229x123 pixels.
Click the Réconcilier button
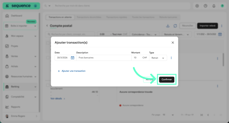[187, 26]
